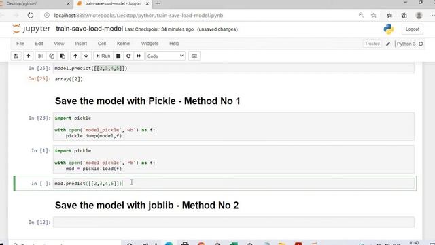Click the In [28]: prompt label
Image resolution: width=435 pixels, height=245 pixels.
(39, 118)
